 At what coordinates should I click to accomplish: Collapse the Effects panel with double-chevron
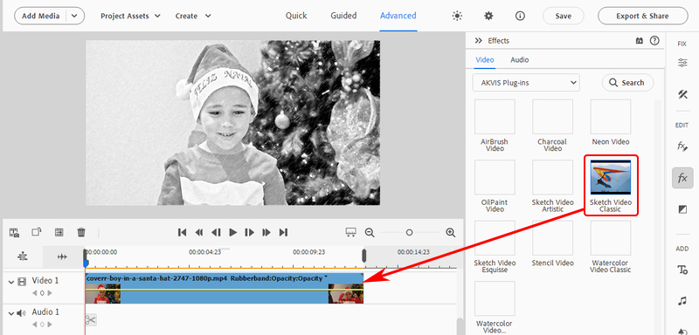click(479, 40)
